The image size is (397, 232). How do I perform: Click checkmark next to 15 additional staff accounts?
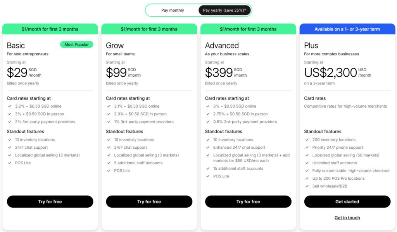tap(208, 168)
